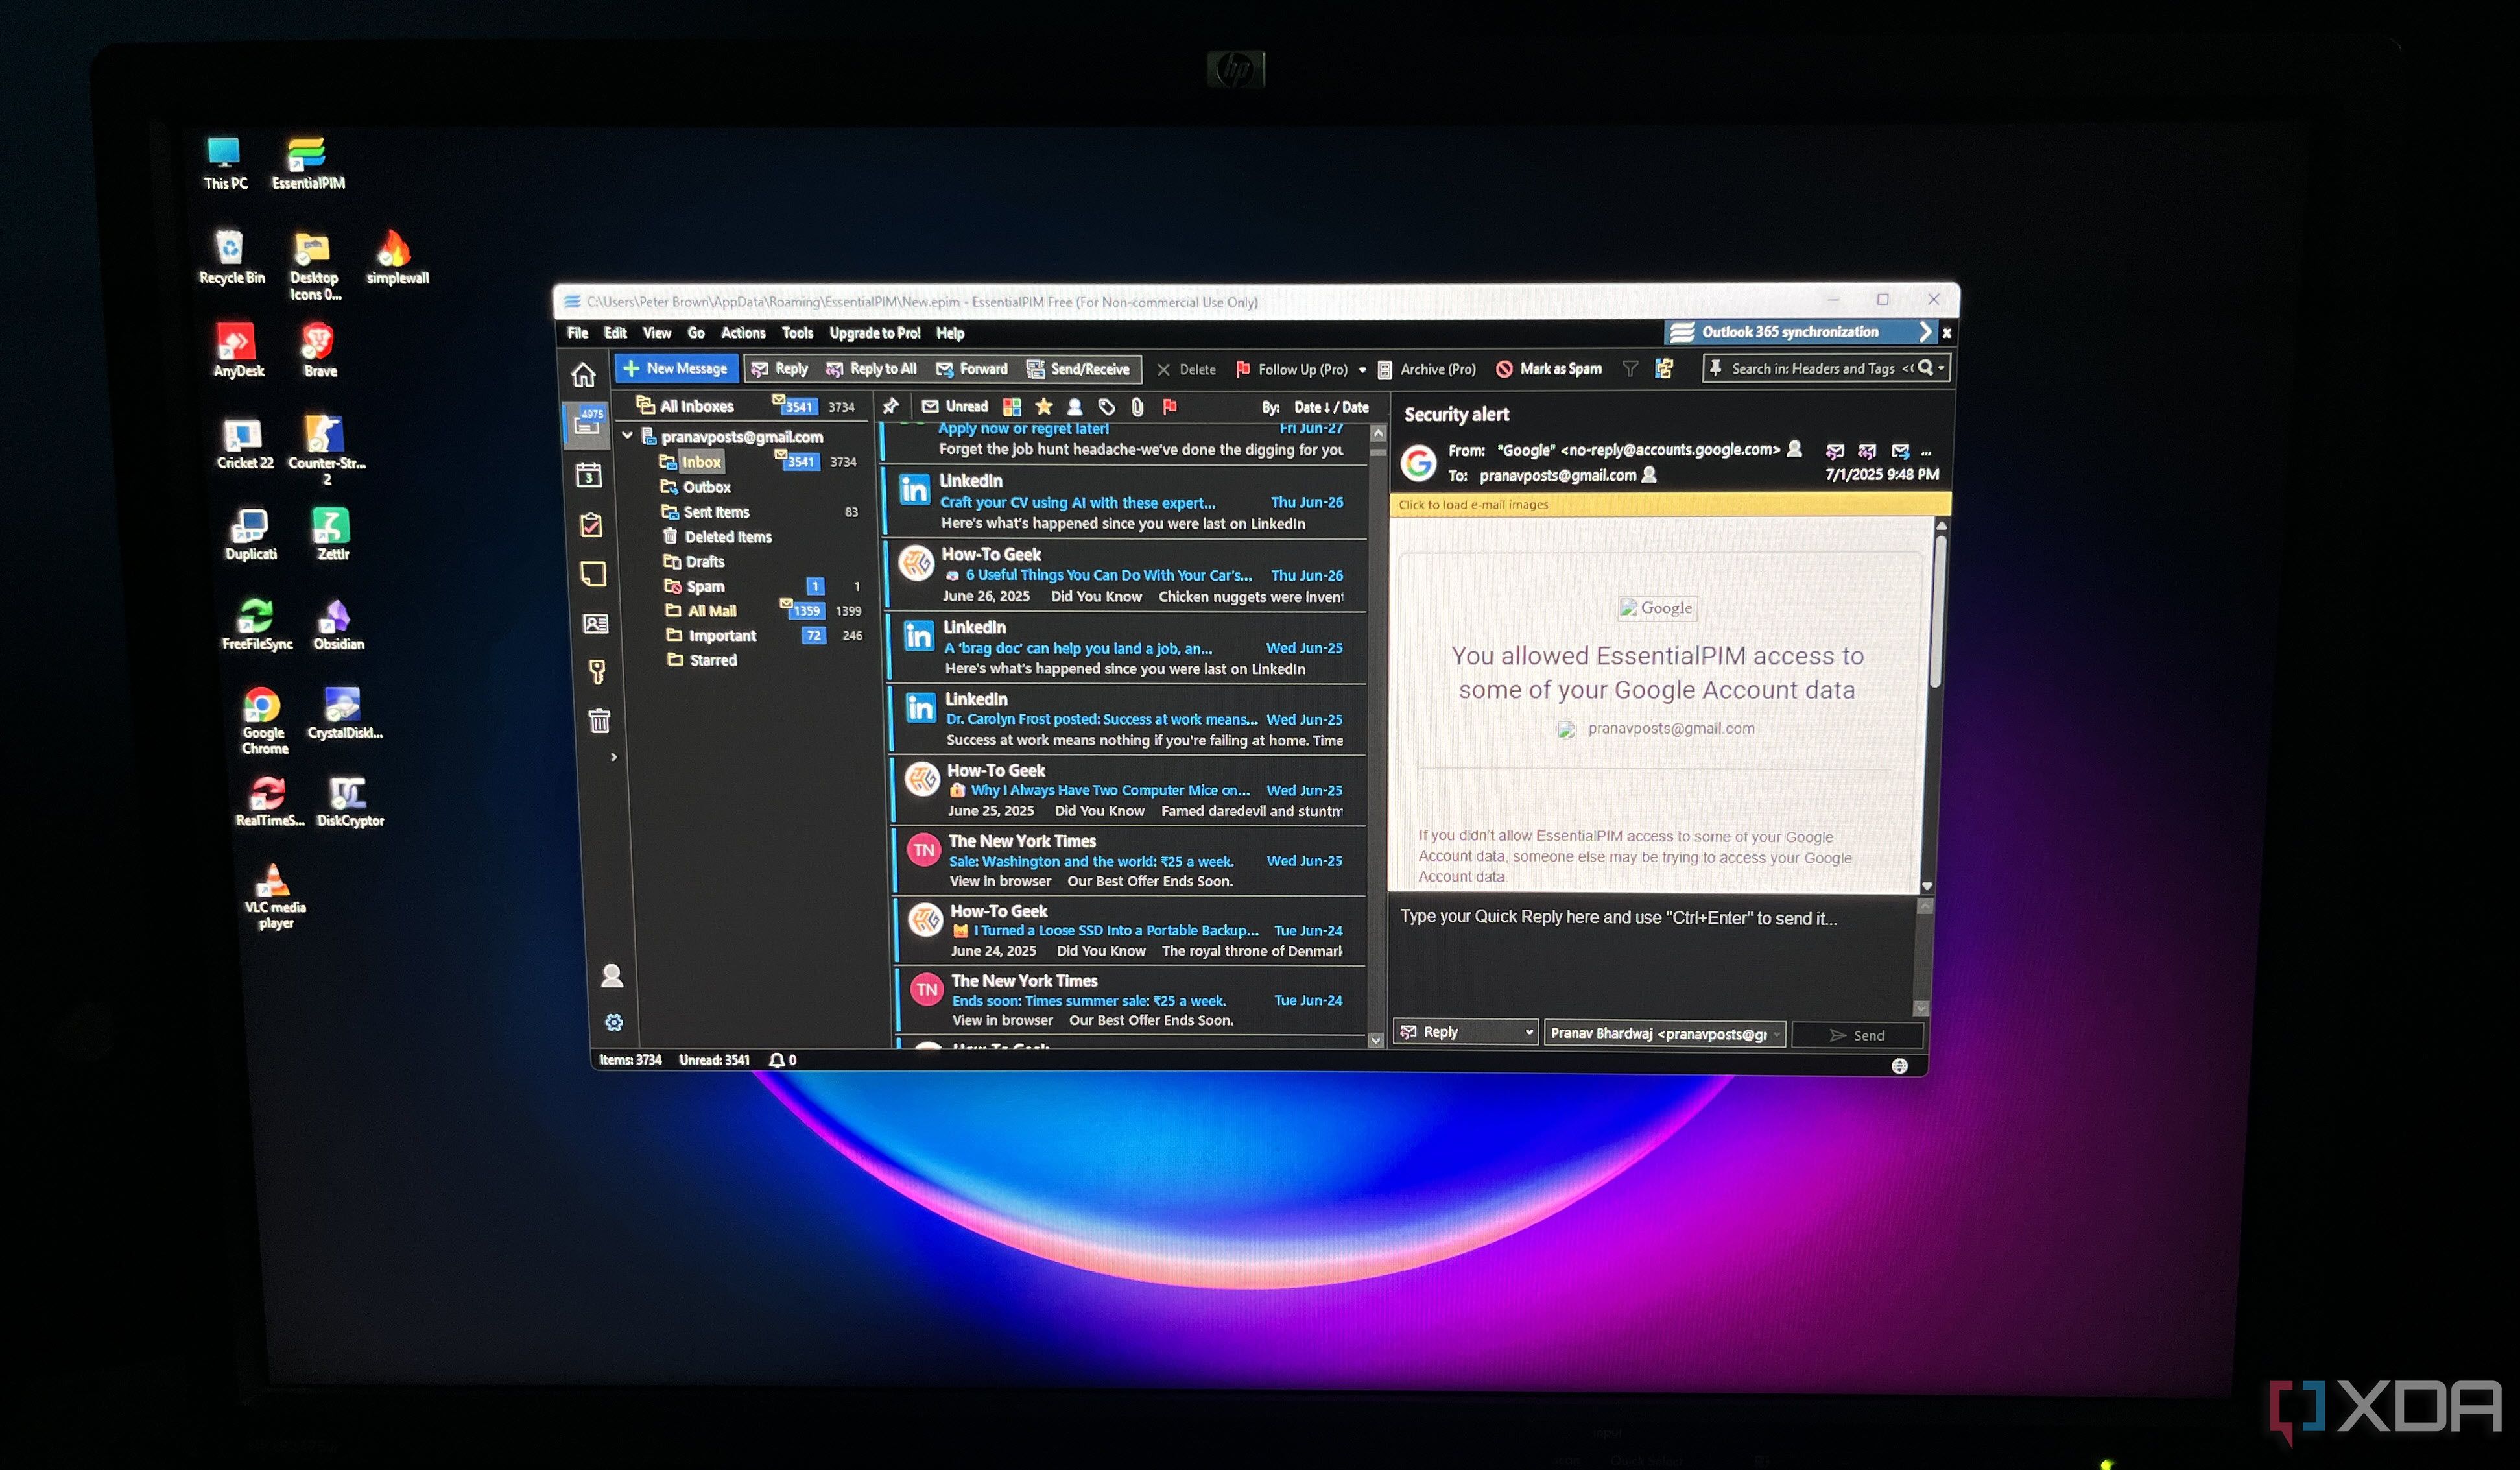
Task: Click the Reply to All toolbar button
Action: coord(871,369)
